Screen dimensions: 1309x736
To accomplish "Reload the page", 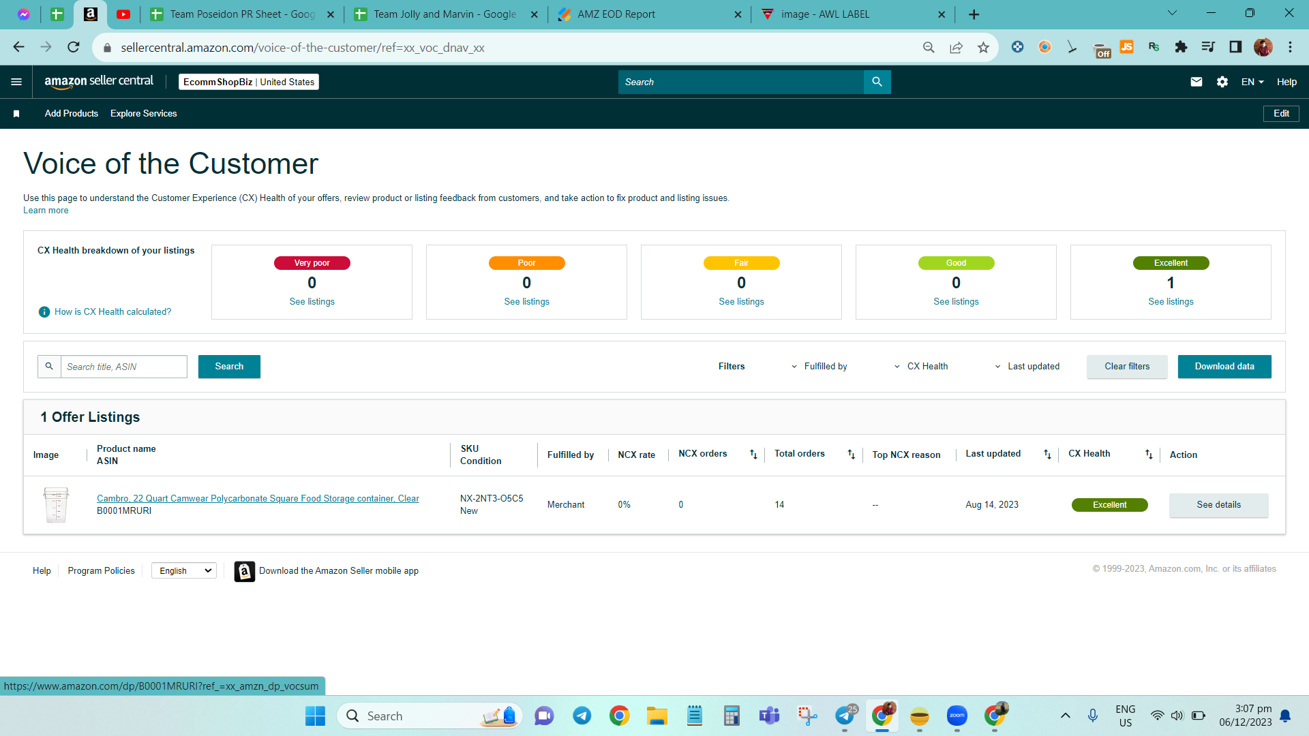I will (74, 47).
